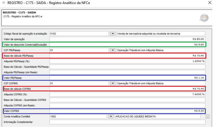The image size is (213, 127).
Task: Click the 'Informação Complementar' label
Action: click(18, 122)
